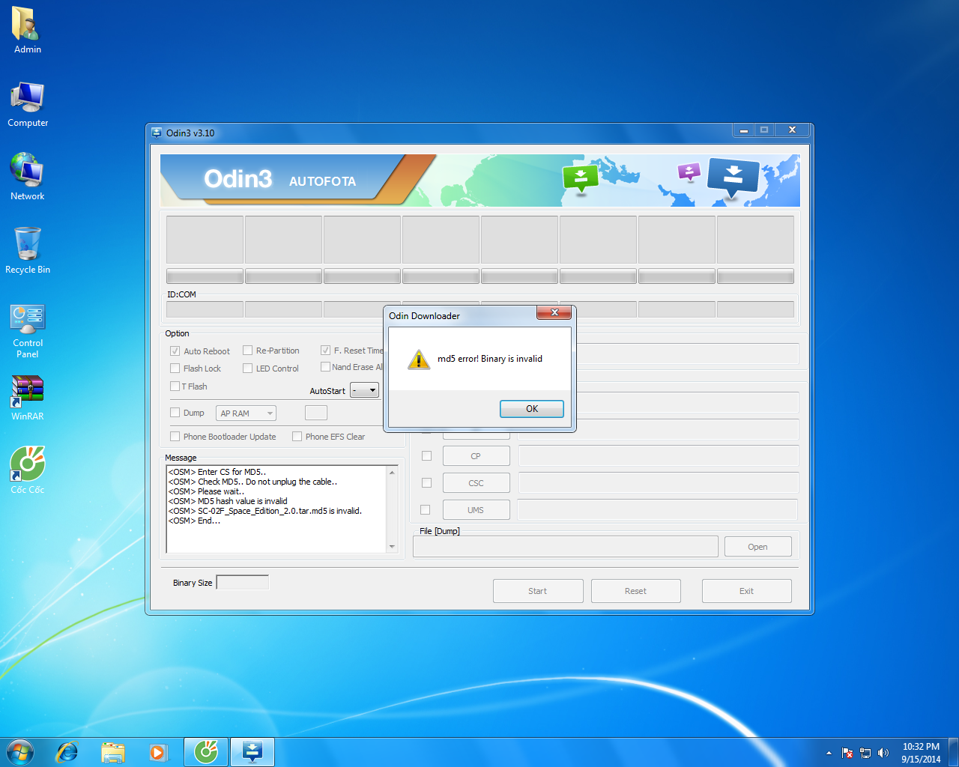Click the first ID:COM port slot
The height and width of the screenshot is (767, 959).
tap(205, 309)
